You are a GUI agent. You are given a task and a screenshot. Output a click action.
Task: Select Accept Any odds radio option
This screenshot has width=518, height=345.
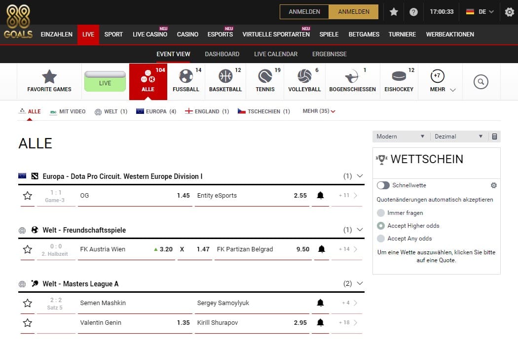pos(381,239)
